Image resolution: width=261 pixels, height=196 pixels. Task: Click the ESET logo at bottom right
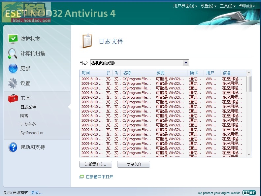pos(249,193)
